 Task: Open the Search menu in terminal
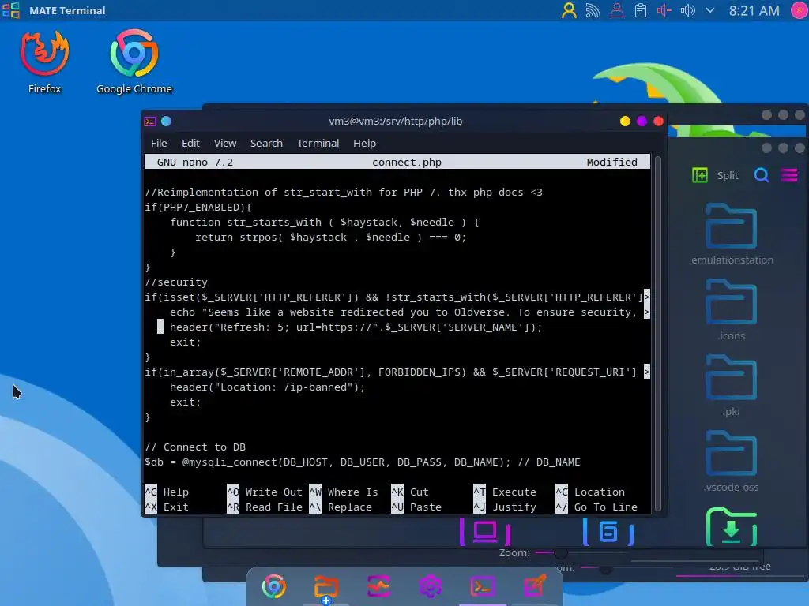pos(266,144)
